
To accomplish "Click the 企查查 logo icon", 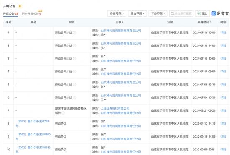I will [x=214, y=13].
